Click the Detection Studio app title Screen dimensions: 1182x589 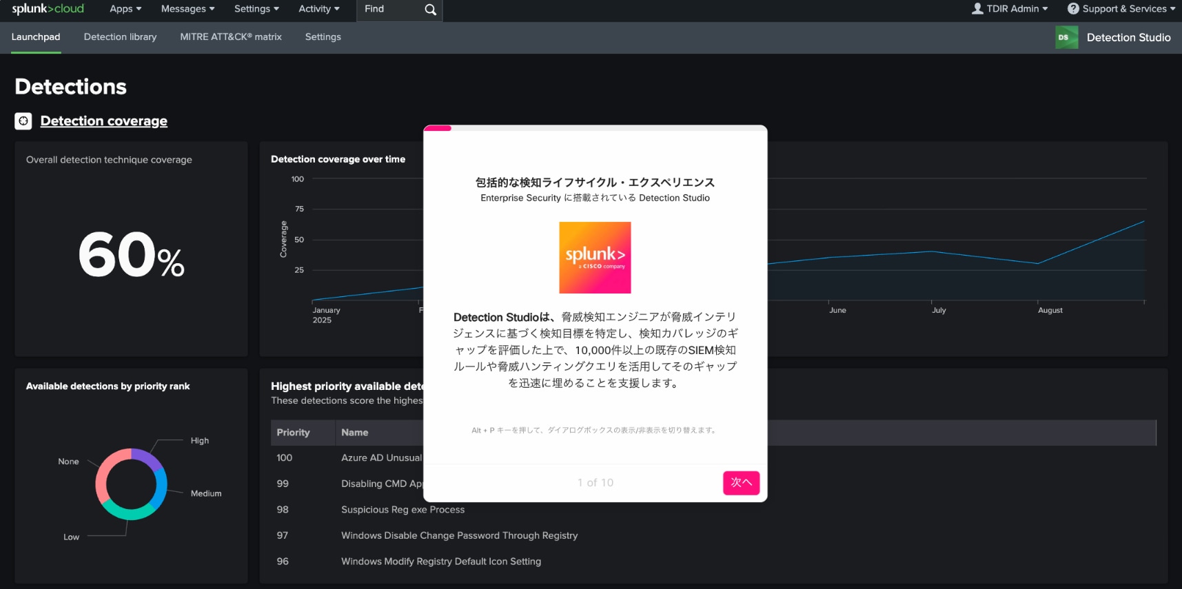coord(1128,37)
